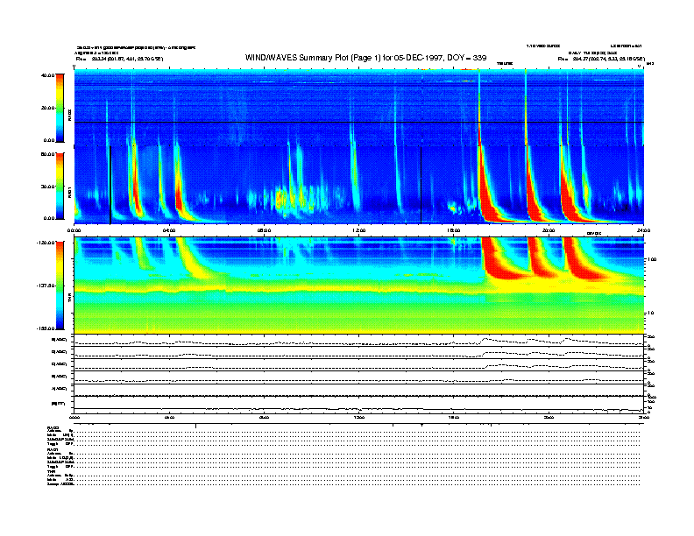The image size is (694, 536).
Task: Click the 24:00 tick label below the RAD1 spectrogram
Action: [x=643, y=230]
